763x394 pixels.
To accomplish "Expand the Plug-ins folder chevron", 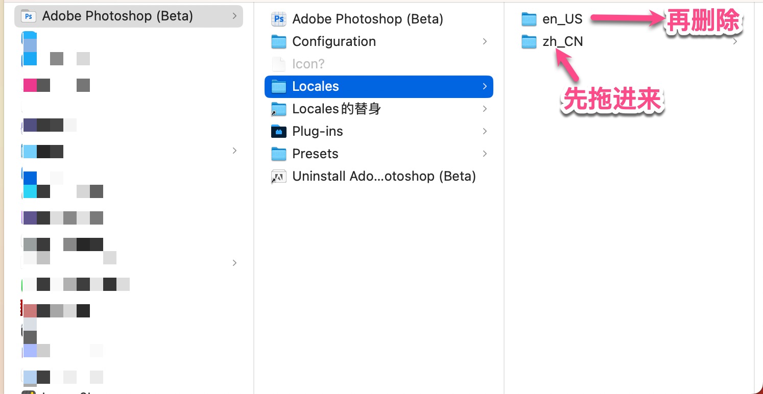I will coord(485,131).
